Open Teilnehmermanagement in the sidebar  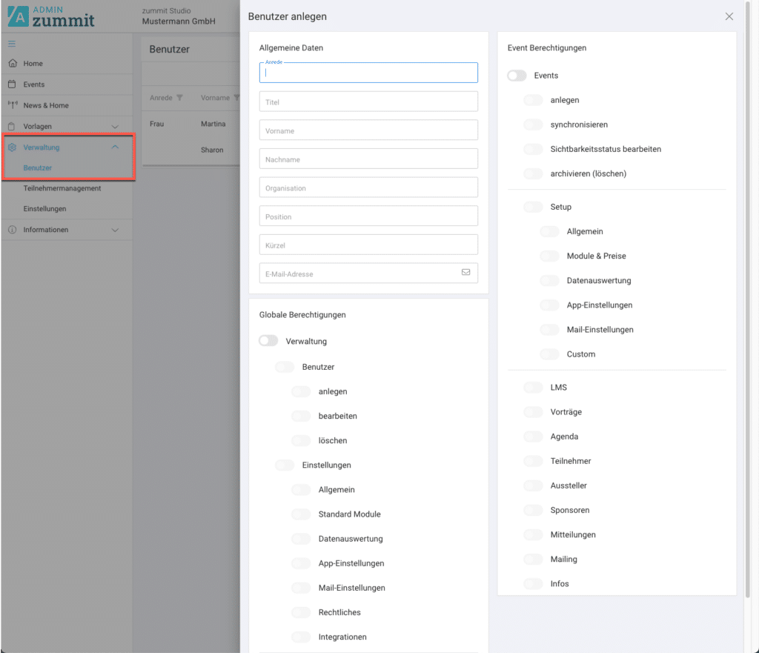point(62,188)
